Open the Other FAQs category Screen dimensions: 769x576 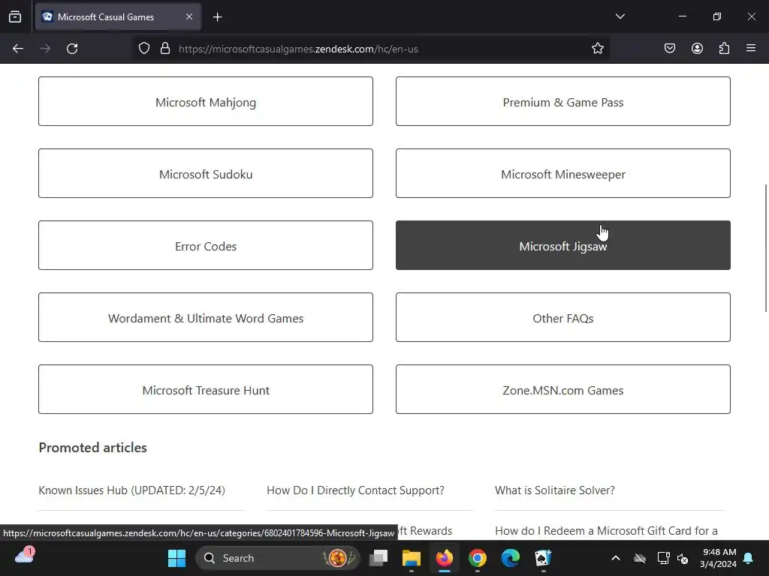pyautogui.click(x=563, y=317)
